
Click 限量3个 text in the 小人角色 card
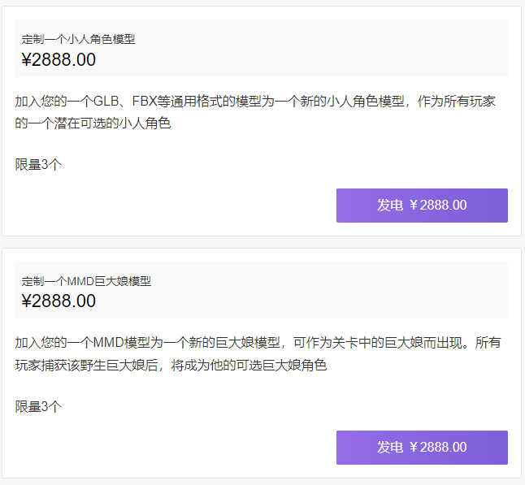(x=38, y=164)
